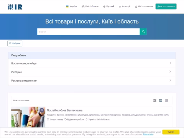
Task: Click the city icon beside Київ і область
Action: click(x=83, y=7)
